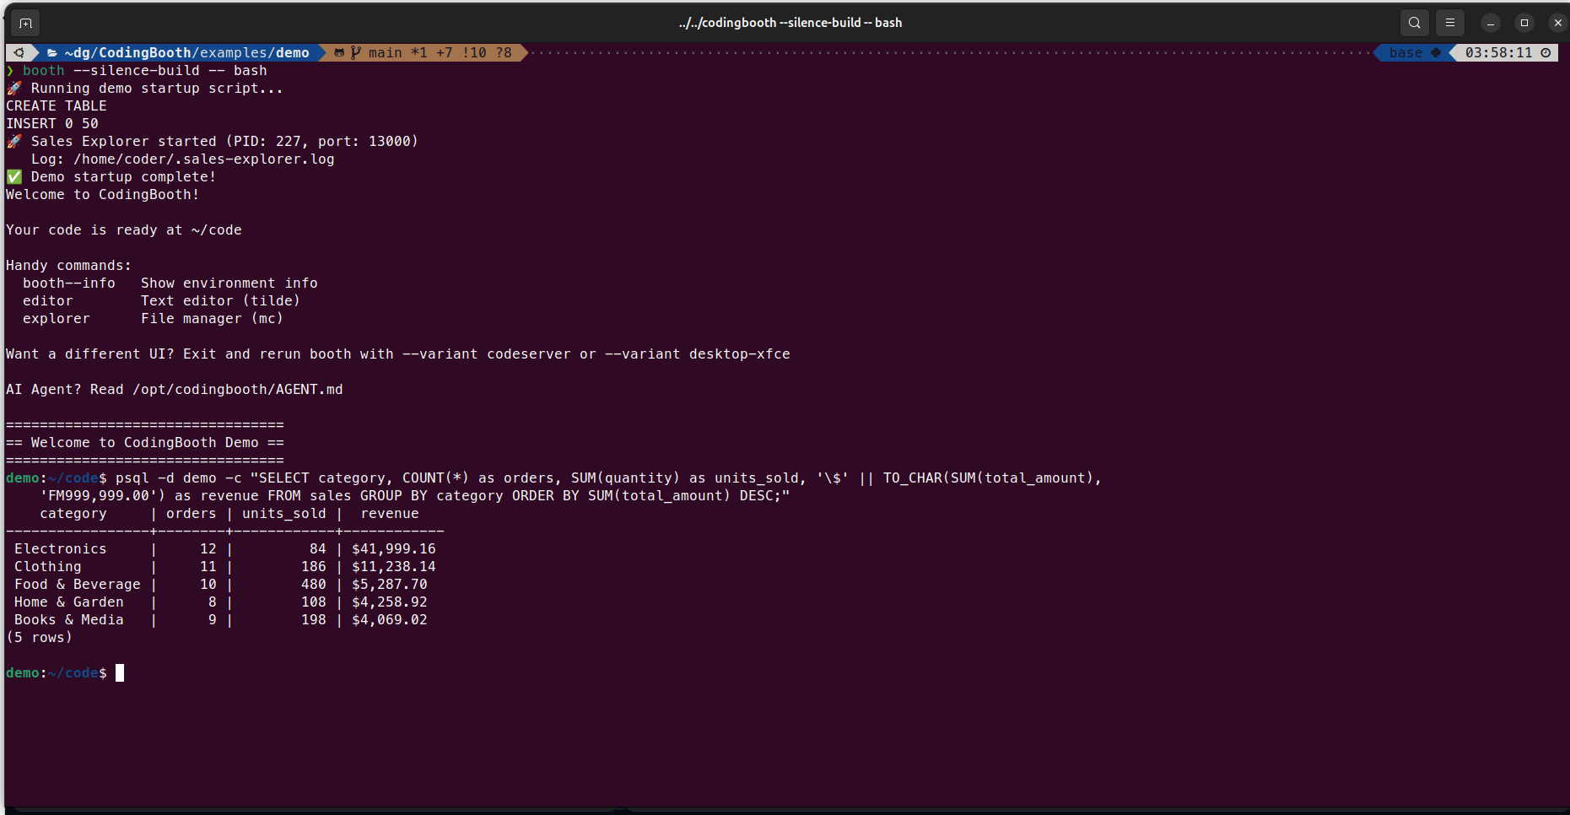This screenshot has width=1570, height=815.
Task: Click the Welcome to CodingBooth Demo banner
Action: pos(145,443)
